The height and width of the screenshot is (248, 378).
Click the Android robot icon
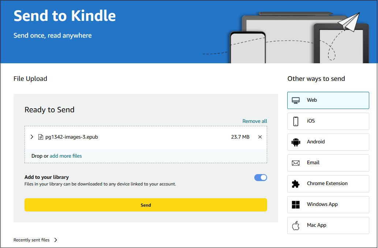coord(296,142)
